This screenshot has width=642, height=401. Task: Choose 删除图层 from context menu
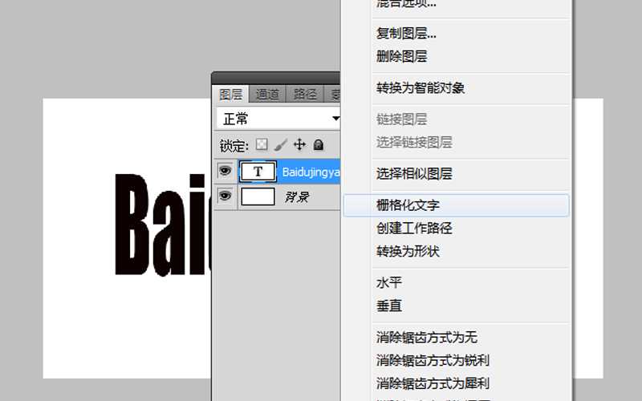[x=456, y=56]
